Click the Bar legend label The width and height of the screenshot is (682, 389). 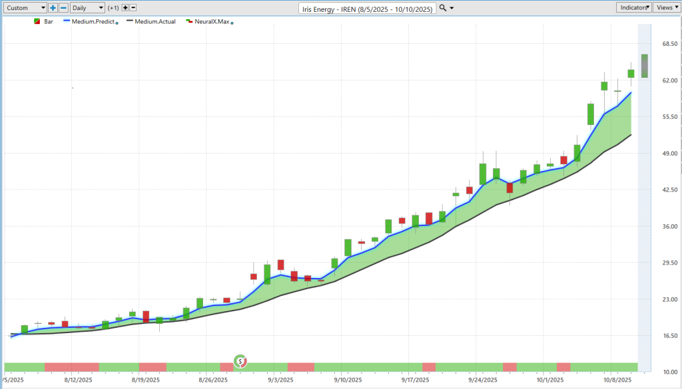point(49,22)
